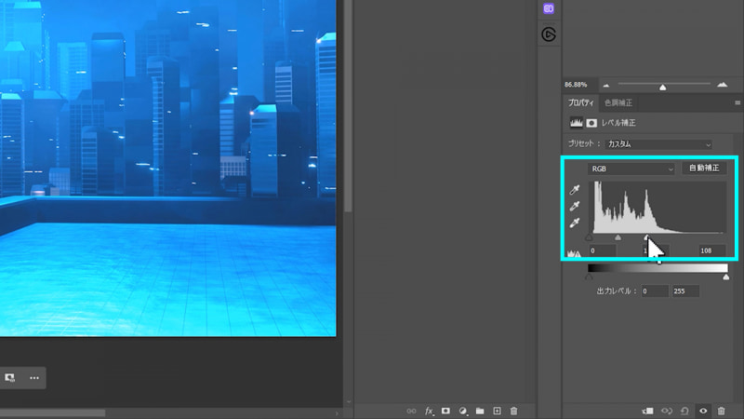Click the canvas horizontal scrollbar
Viewport: 744px width, 419px height.
pyautogui.click(x=52, y=413)
